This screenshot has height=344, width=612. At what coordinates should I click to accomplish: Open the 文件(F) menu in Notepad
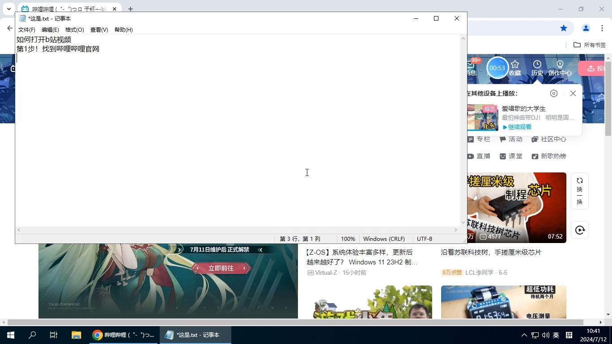coord(26,29)
